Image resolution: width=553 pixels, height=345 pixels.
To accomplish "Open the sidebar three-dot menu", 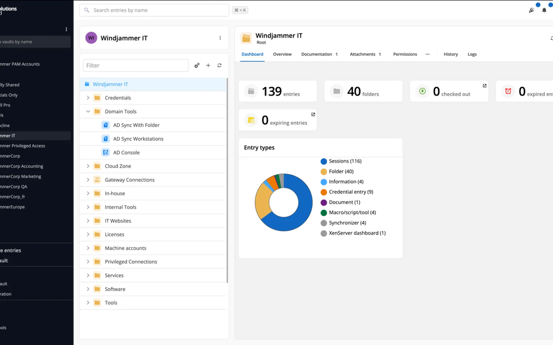I will pos(66,29).
